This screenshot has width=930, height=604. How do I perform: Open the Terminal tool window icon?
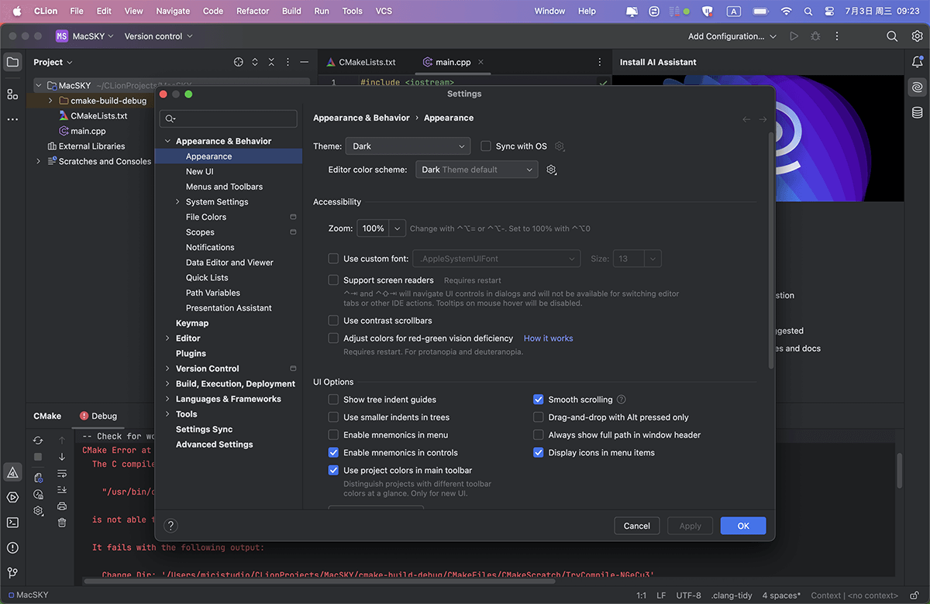click(x=12, y=523)
